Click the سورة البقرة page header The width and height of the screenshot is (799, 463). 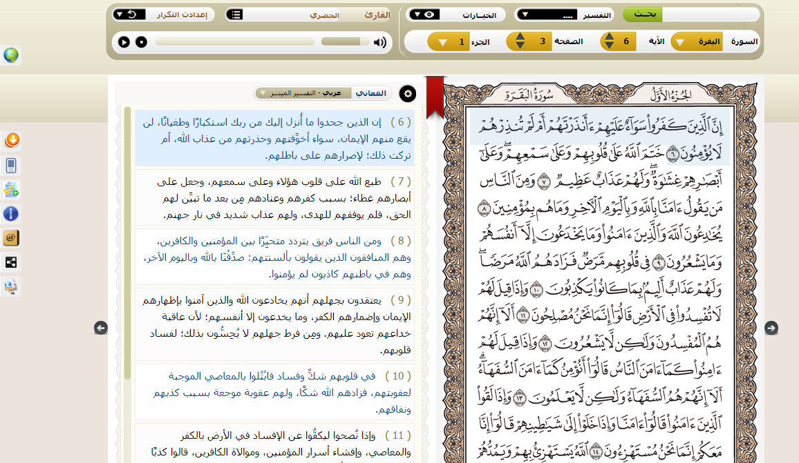[x=529, y=95]
